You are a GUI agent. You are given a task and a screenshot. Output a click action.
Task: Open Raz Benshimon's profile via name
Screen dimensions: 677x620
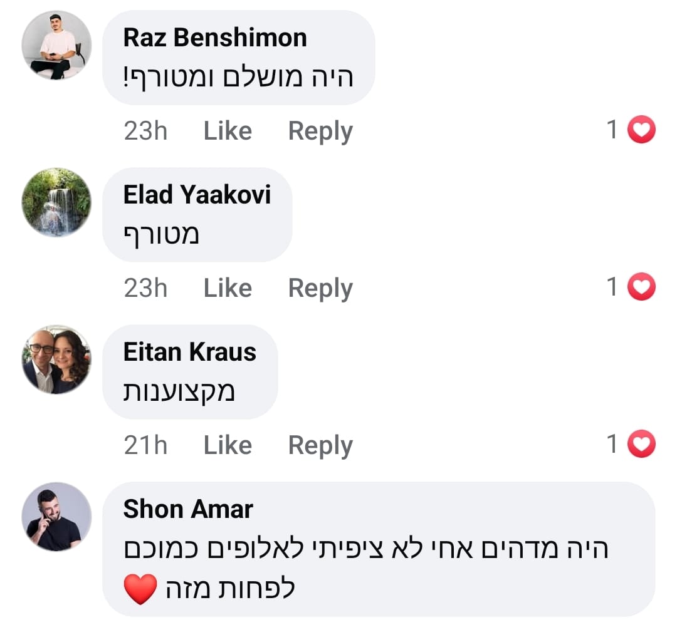215,38
